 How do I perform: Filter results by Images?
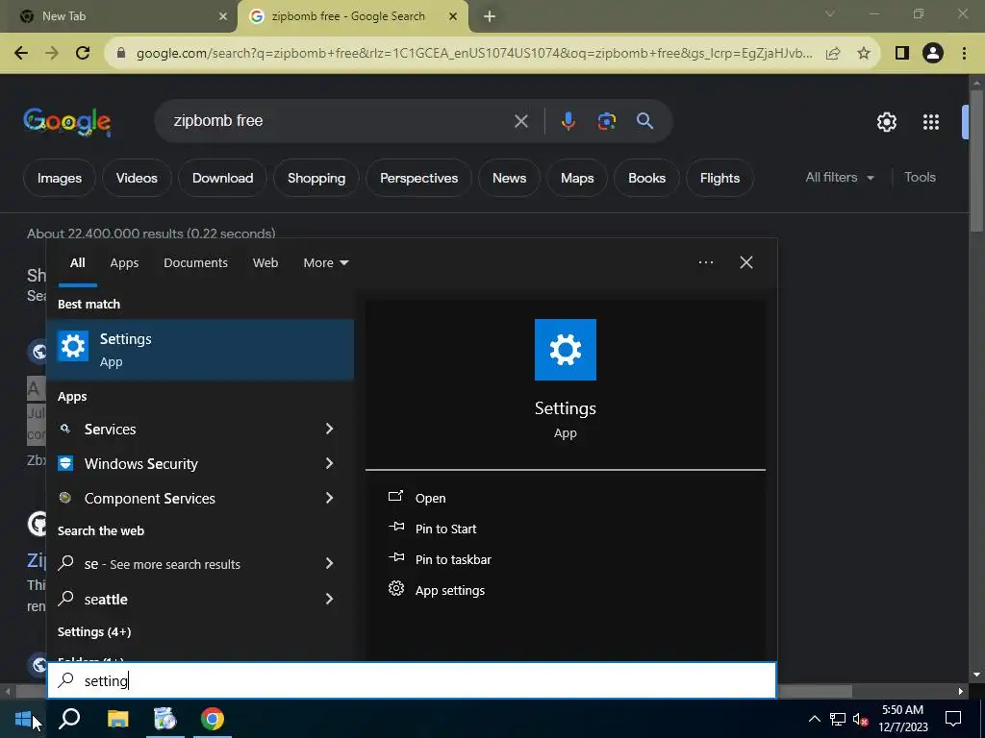coord(59,178)
